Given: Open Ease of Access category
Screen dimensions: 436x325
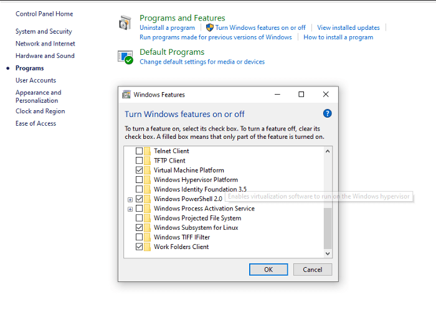Looking at the screenshot, I should pos(36,123).
